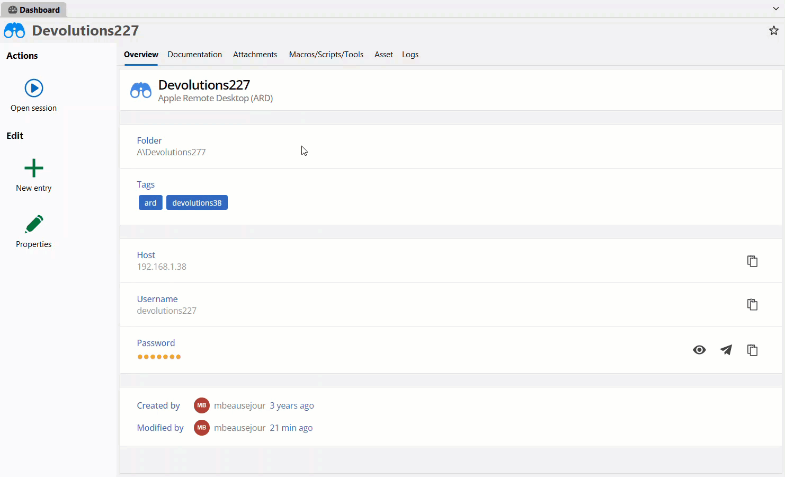View the Logs tab
Viewport: 785px width, 477px height.
(x=410, y=55)
